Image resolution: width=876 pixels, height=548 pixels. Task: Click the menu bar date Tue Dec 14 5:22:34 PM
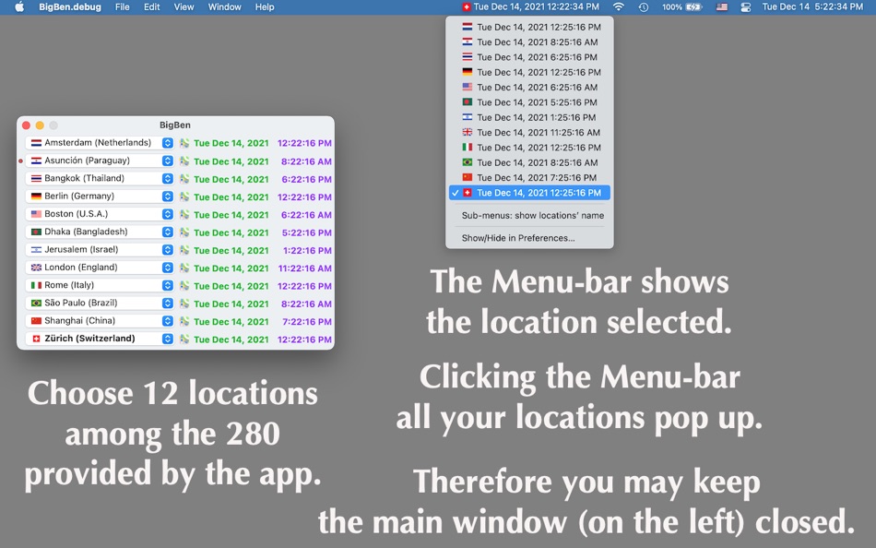(812, 6)
